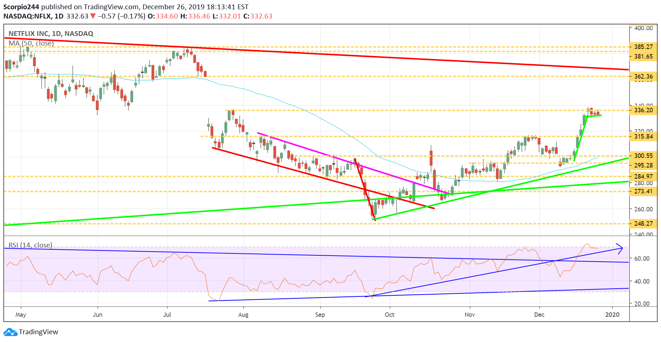Click the 248.27 price level label
The height and width of the screenshot is (342, 661).
(x=644, y=223)
